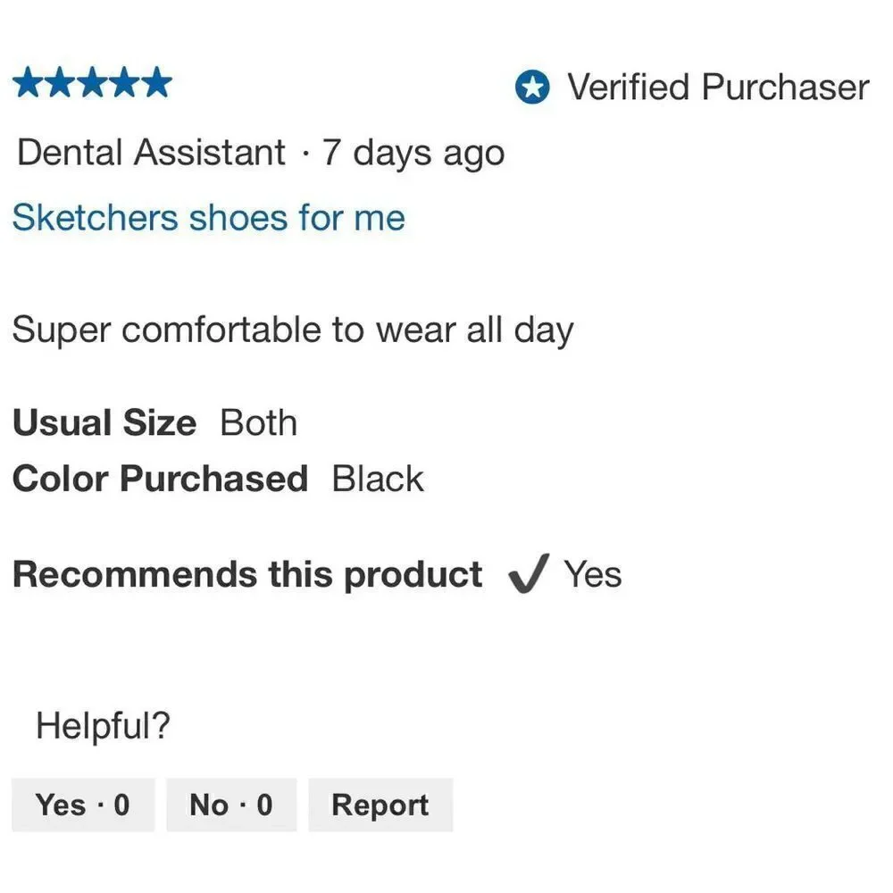The height and width of the screenshot is (893, 893).
Task: Vote No on review helpfulness
Action: point(231,805)
